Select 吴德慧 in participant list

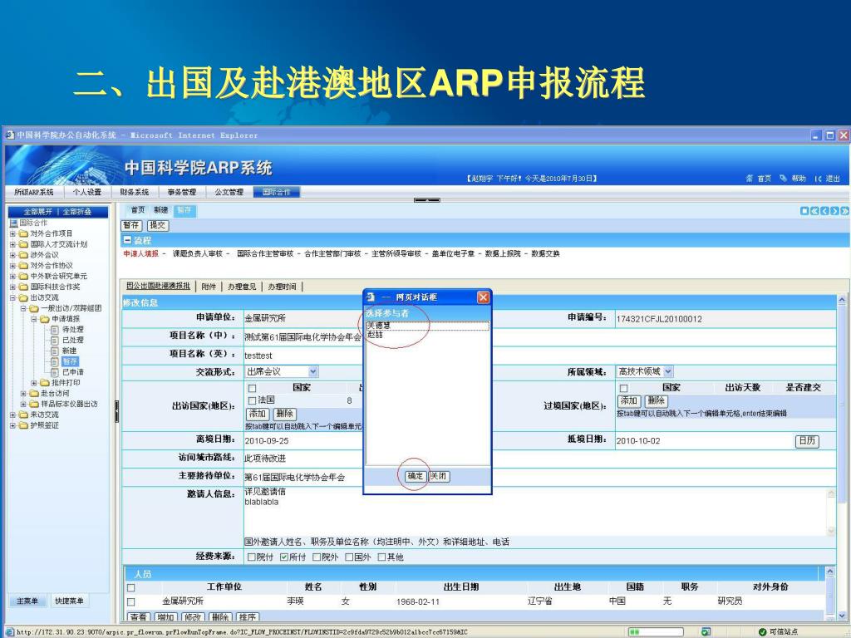coord(428,326)
